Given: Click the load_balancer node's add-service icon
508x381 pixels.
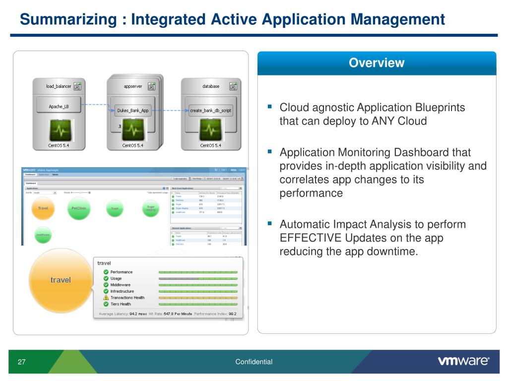Looking at the screenshot, I should coord(77,86).
